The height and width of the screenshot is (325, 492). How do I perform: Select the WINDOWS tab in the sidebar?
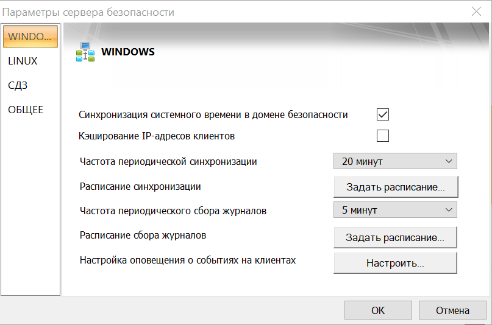[30, 37]
